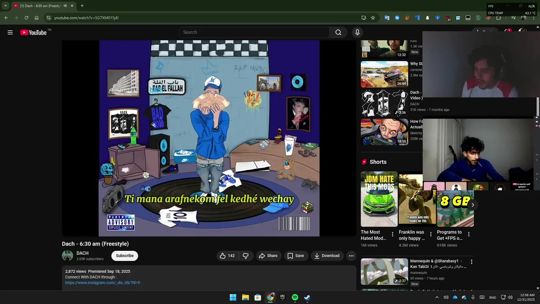The width and height of the screenshot is (540, 304).
Task: Click the Chrome forward arrow
Action: pyautogui.click(x=16, y=18)
